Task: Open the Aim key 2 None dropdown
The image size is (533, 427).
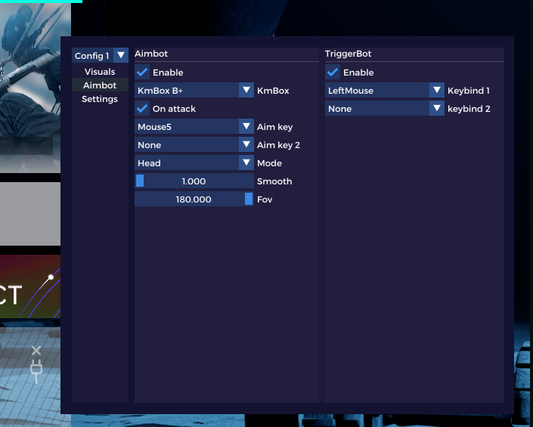Action: (194, 145)
